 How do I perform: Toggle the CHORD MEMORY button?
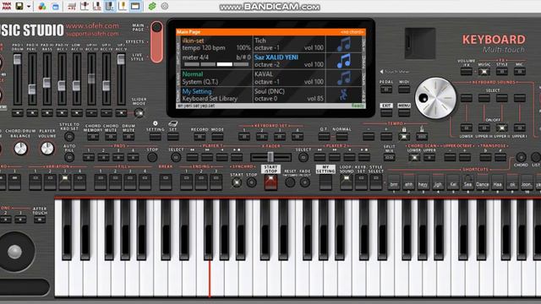[x=93, y=137]
